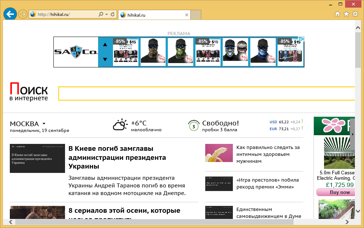The height and width of the screenshot is (228, 364).
Task: Click the weather cloud-sun icon
Action: click(x=120, y=125)
